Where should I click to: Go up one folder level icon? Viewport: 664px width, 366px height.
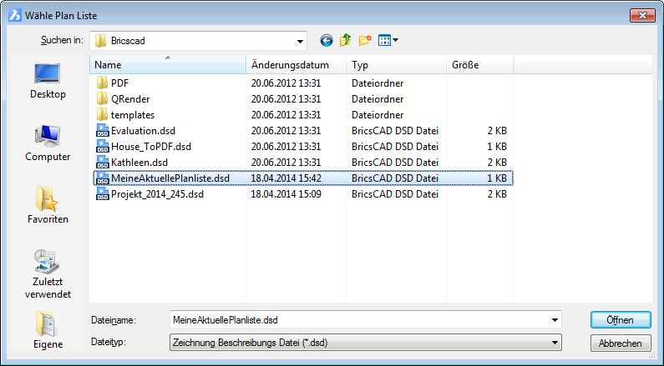click(345, 40)
